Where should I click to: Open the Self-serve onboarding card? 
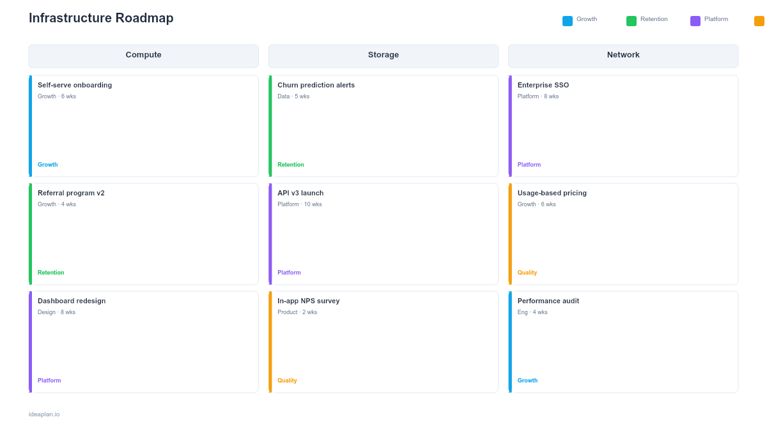pyautogui.click(x=143, y=125)
